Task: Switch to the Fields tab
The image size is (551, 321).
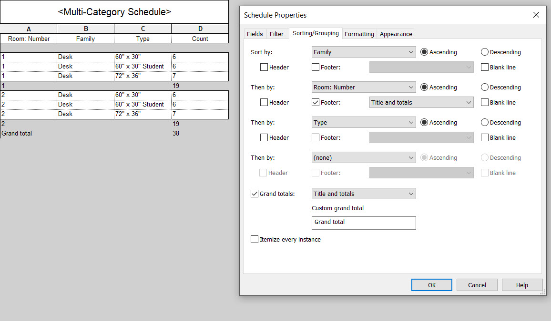Action: (x=255, y=34)
